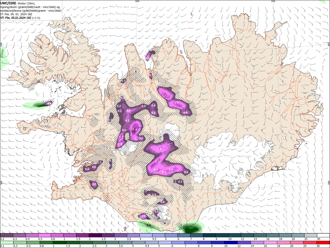Pick the darkest purple swatch at value 2, upper row
This screenshot has width=330, height=248.
pos(95,235)
